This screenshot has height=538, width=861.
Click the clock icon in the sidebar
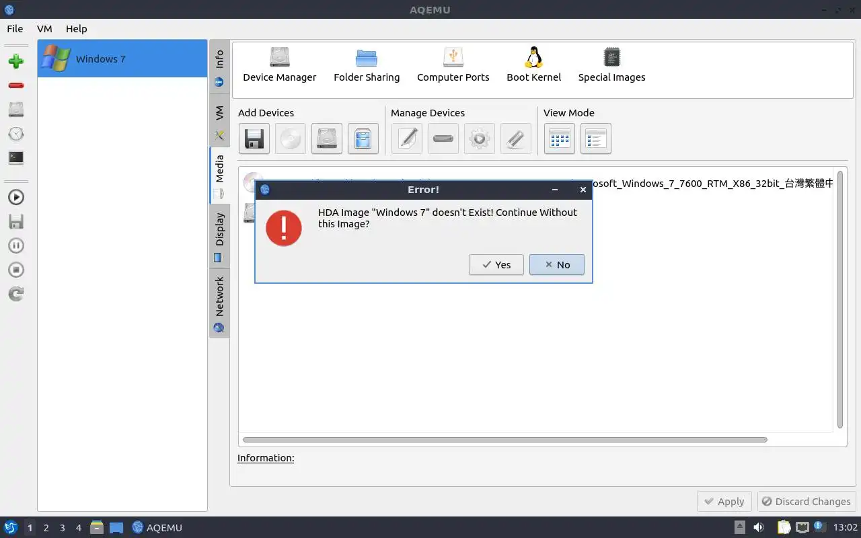16,134
